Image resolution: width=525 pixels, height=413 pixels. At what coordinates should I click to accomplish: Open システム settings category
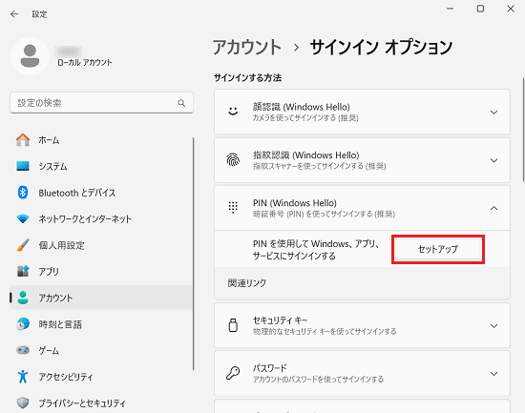[101, 166]
